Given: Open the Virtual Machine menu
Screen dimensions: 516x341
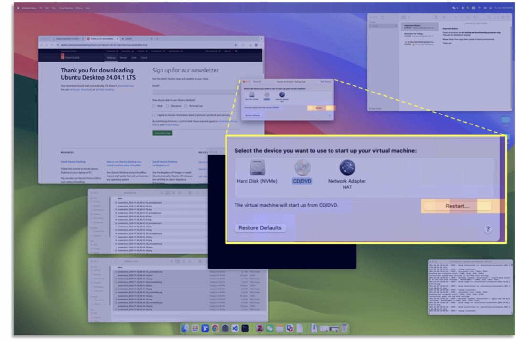Looking at the screenshot, I should (x=66, y=8).
